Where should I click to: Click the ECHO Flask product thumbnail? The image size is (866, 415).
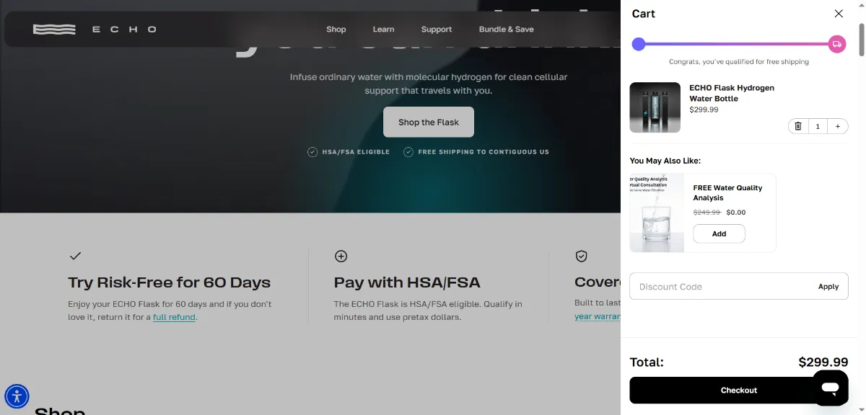pyautogui.click(x=655, y=107)
